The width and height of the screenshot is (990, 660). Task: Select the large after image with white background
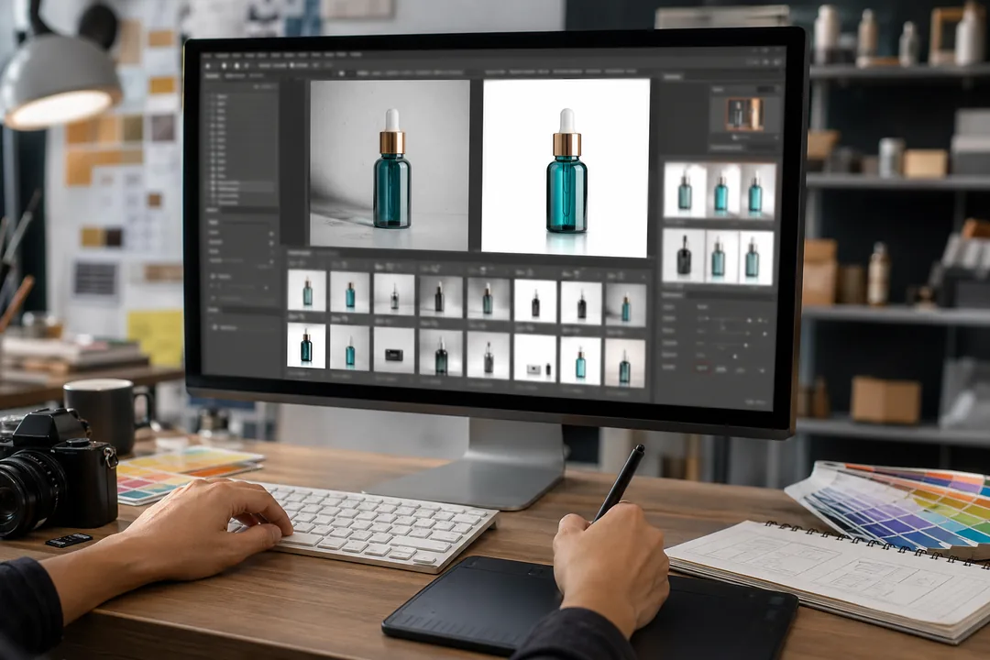[566, 168]
